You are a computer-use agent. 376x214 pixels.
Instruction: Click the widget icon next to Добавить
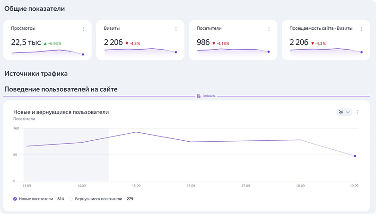click(x=199, y=96)
